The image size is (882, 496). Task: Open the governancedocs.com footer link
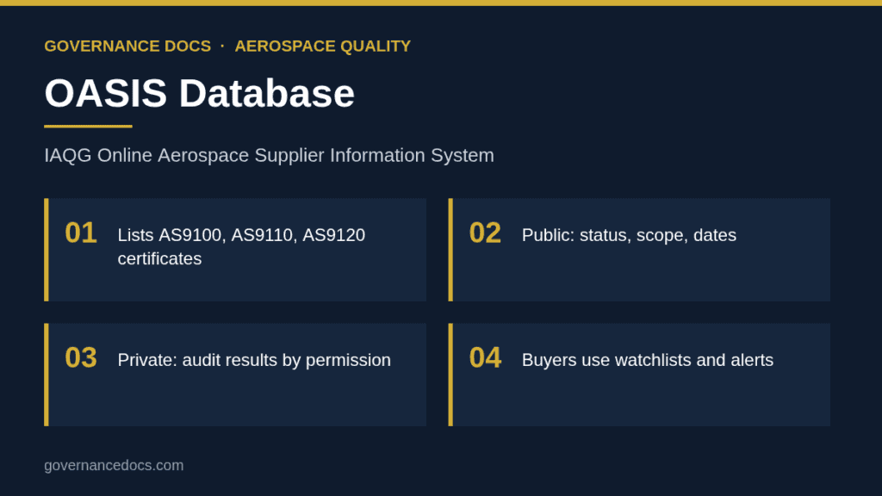pos(114,466)
